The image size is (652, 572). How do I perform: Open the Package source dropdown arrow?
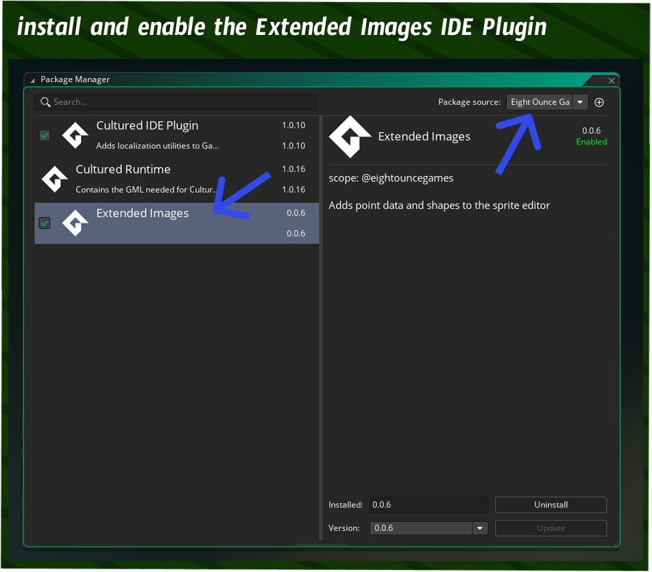(579, 102)
